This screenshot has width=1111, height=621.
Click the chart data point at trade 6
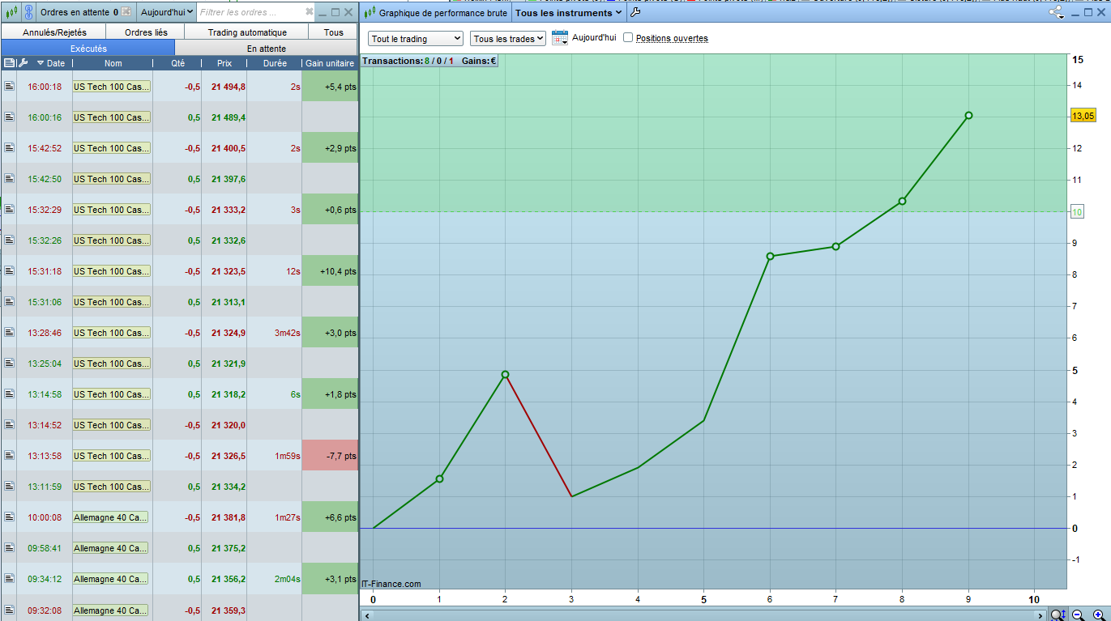point(770,257)
